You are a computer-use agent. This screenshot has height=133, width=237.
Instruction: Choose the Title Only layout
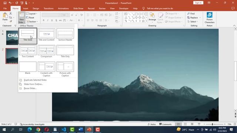click(65, 51)
